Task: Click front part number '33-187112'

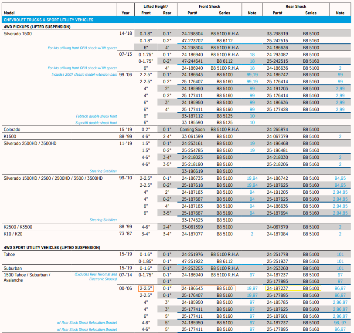Action: 192,116
